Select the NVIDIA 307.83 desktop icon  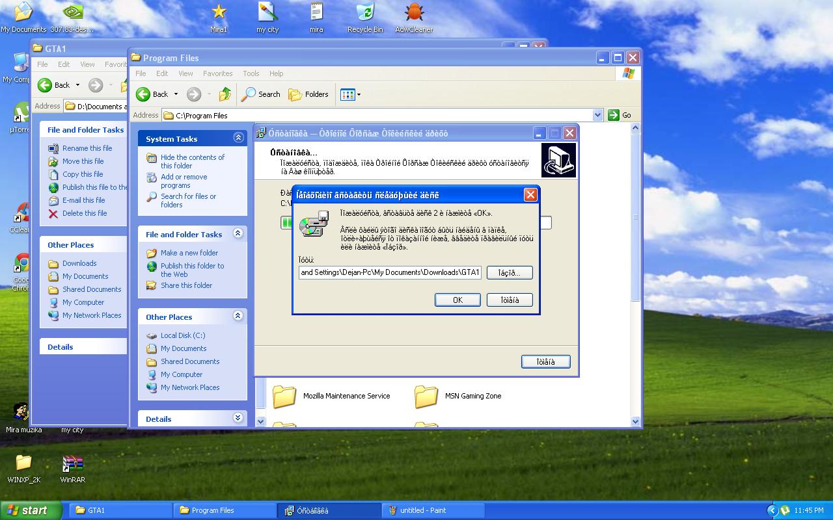point(72,18)
